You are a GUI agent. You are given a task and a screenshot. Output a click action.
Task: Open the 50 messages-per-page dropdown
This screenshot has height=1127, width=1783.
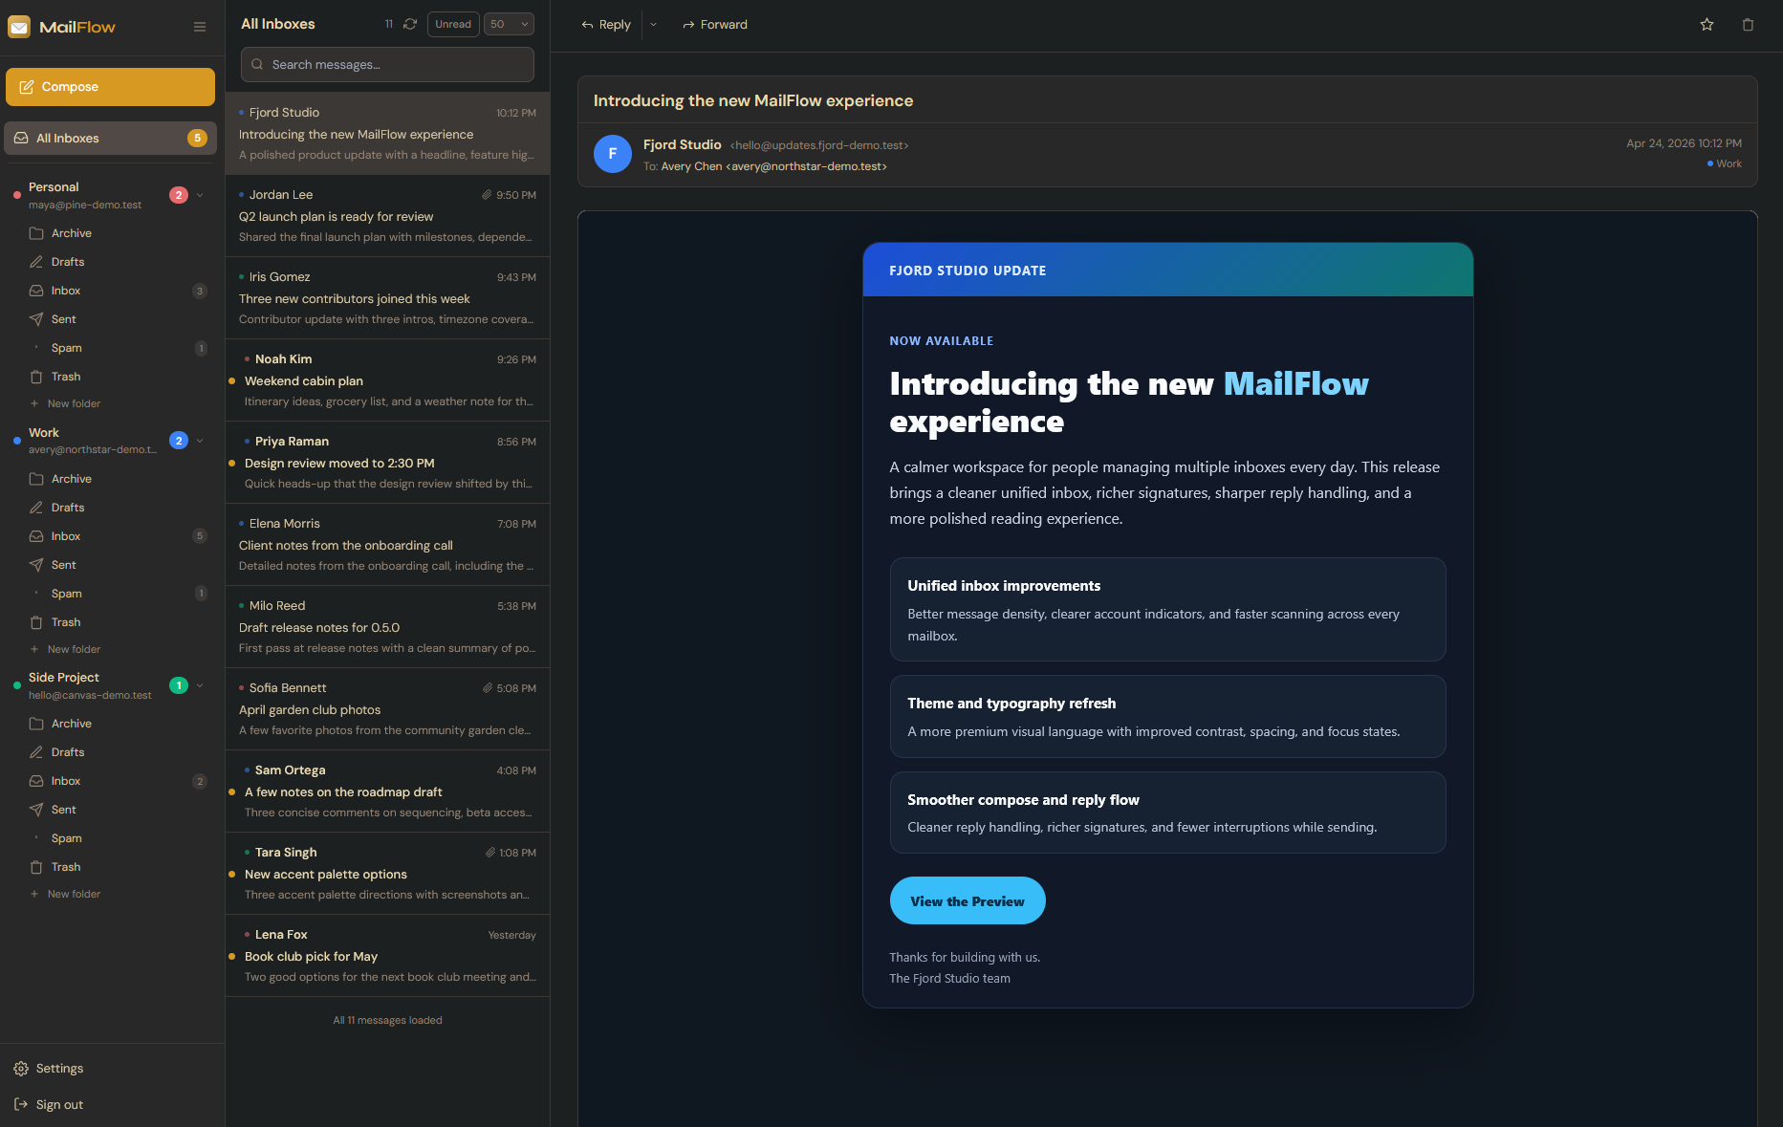tap(509, 24)
